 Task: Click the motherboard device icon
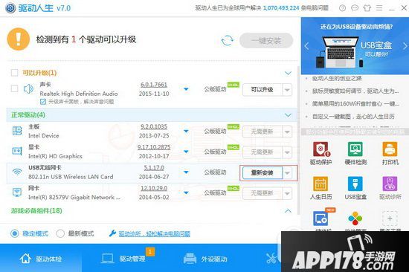tap(17, 131)
